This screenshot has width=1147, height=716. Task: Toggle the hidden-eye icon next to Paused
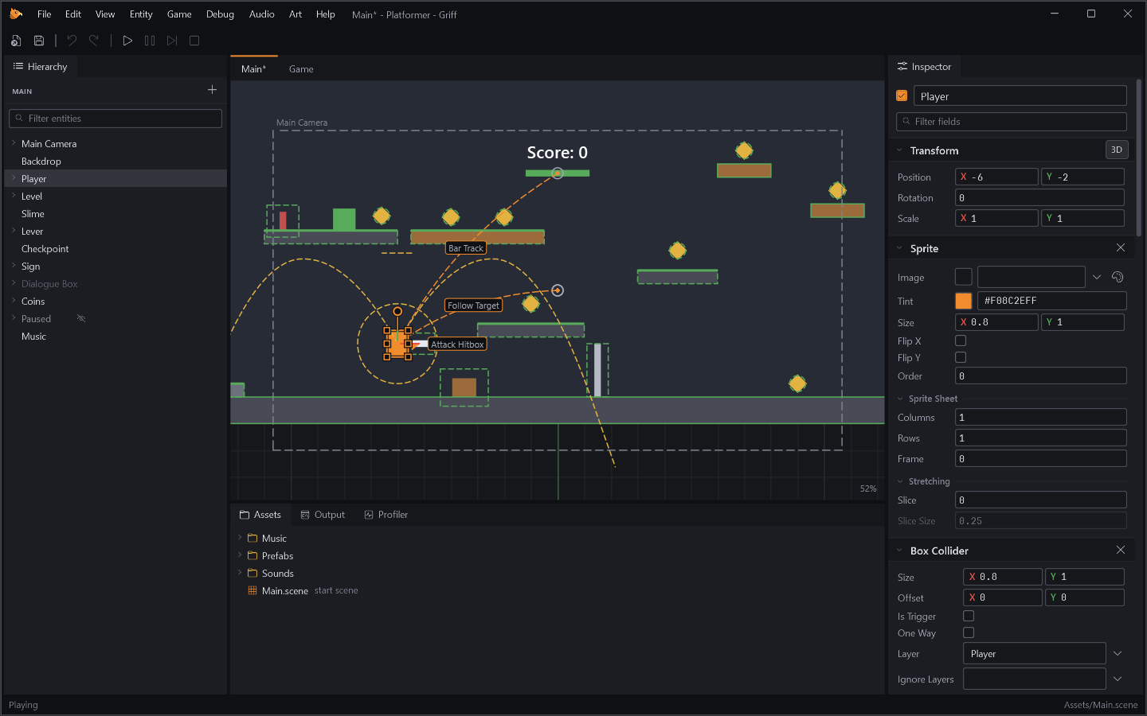(x=80, y=318)
